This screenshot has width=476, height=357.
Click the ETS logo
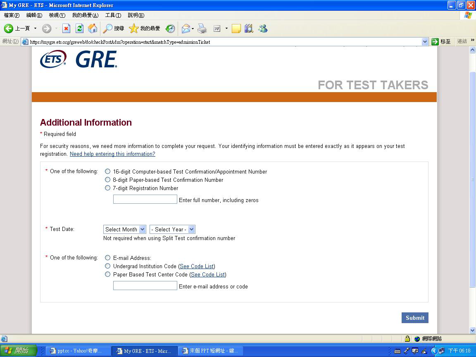pos(53,59)
